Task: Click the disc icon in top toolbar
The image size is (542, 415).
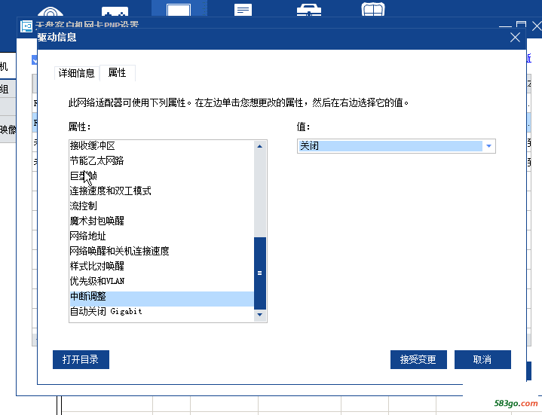Action: pos(51,13)
